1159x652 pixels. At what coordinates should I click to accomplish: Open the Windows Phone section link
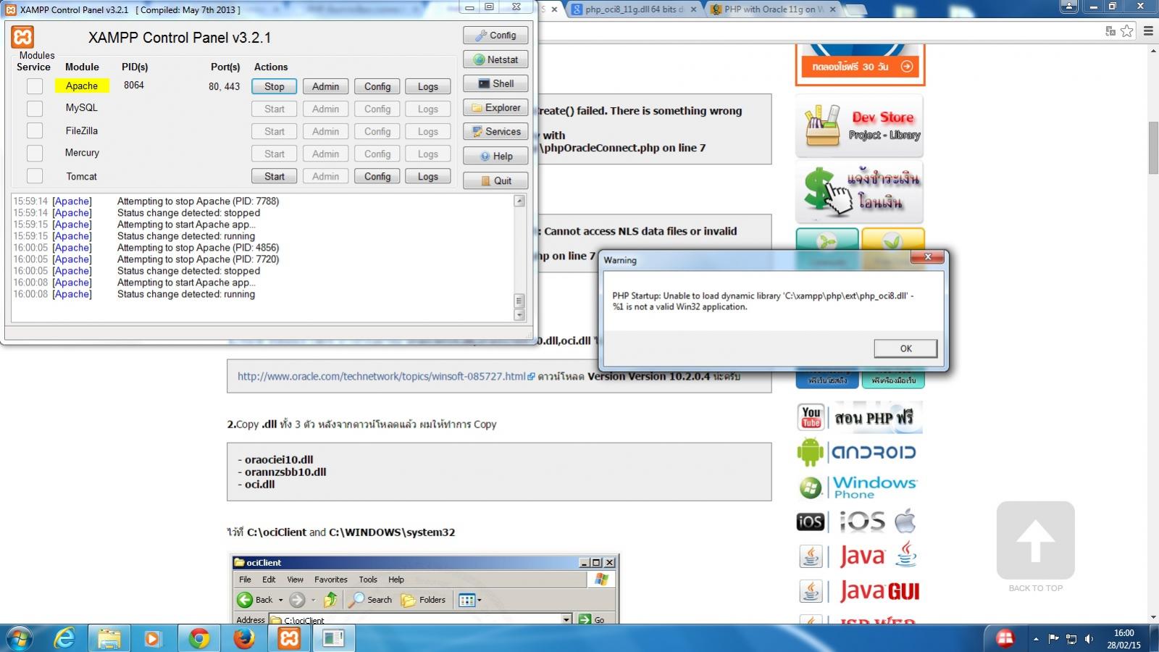(858, 487)
